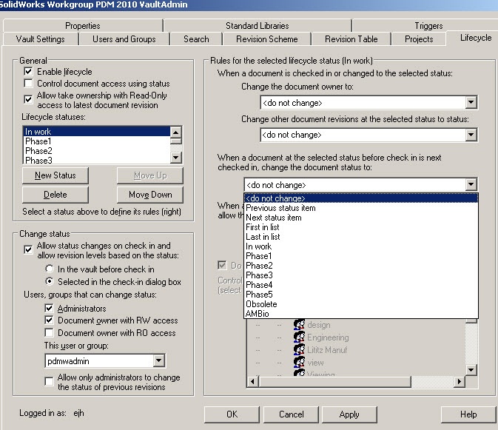This screenshot has width=498, height=430.
Task: Choose AMBio in dropdown list
Action: pyautogui.click(x=361, y=314)
